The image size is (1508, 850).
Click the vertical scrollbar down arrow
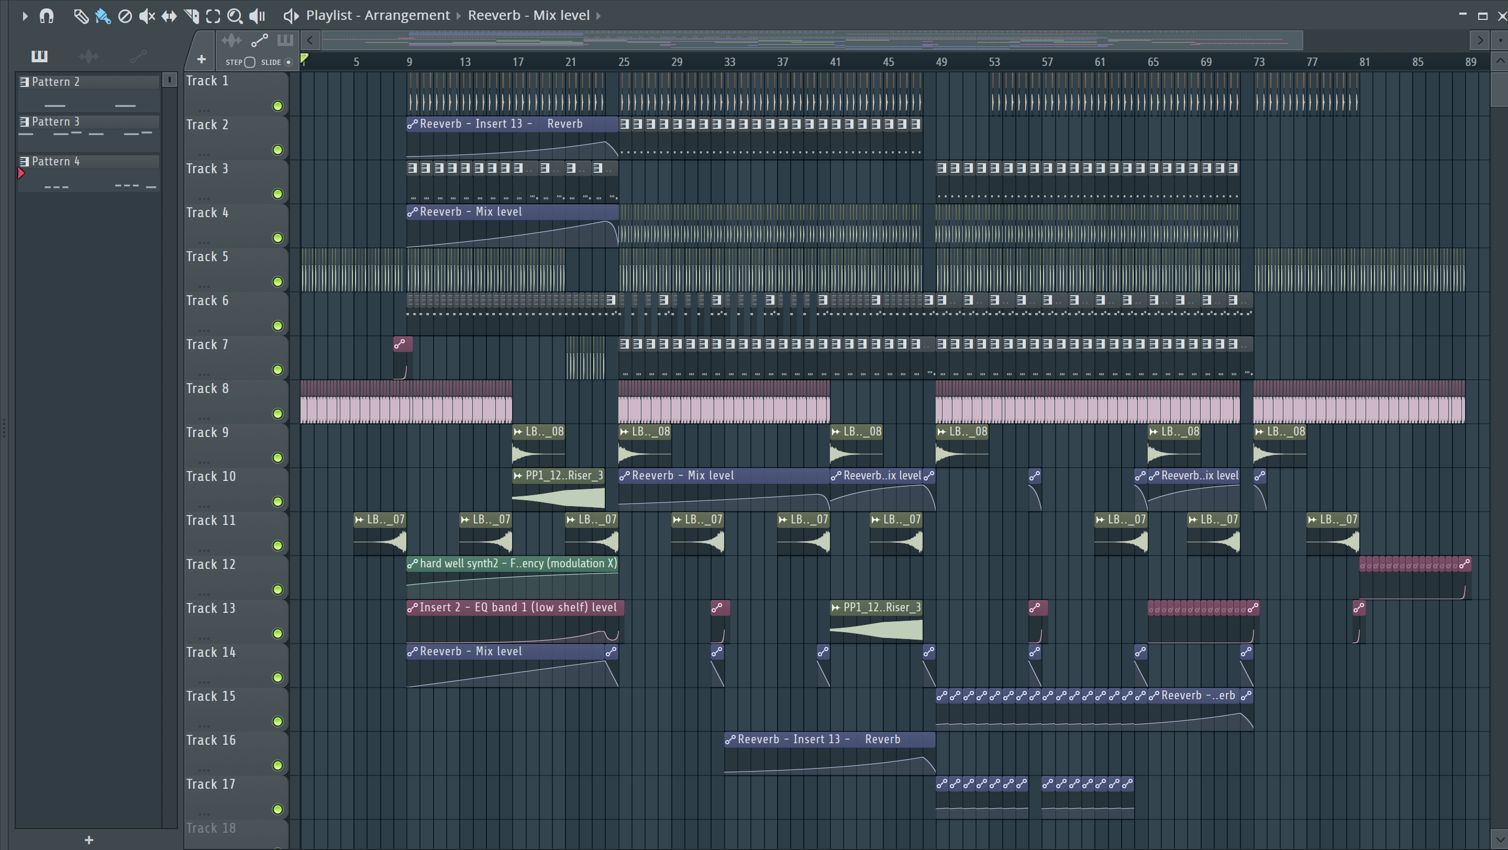1499,840
